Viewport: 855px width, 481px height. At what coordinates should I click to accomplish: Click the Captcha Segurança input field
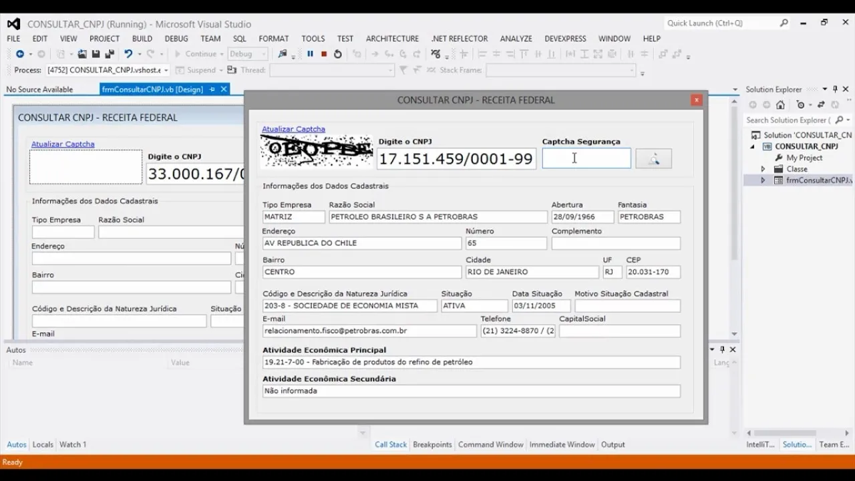pyautogui.click(x=586, y=158)
